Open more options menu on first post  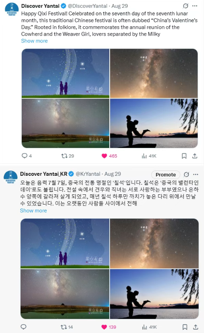pyautogui.click(x=195, y=6)
